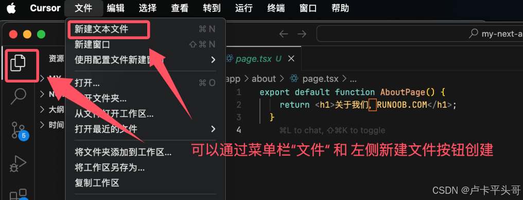Choose 将文件夹添加到工作区... entry

pos(145,152)
